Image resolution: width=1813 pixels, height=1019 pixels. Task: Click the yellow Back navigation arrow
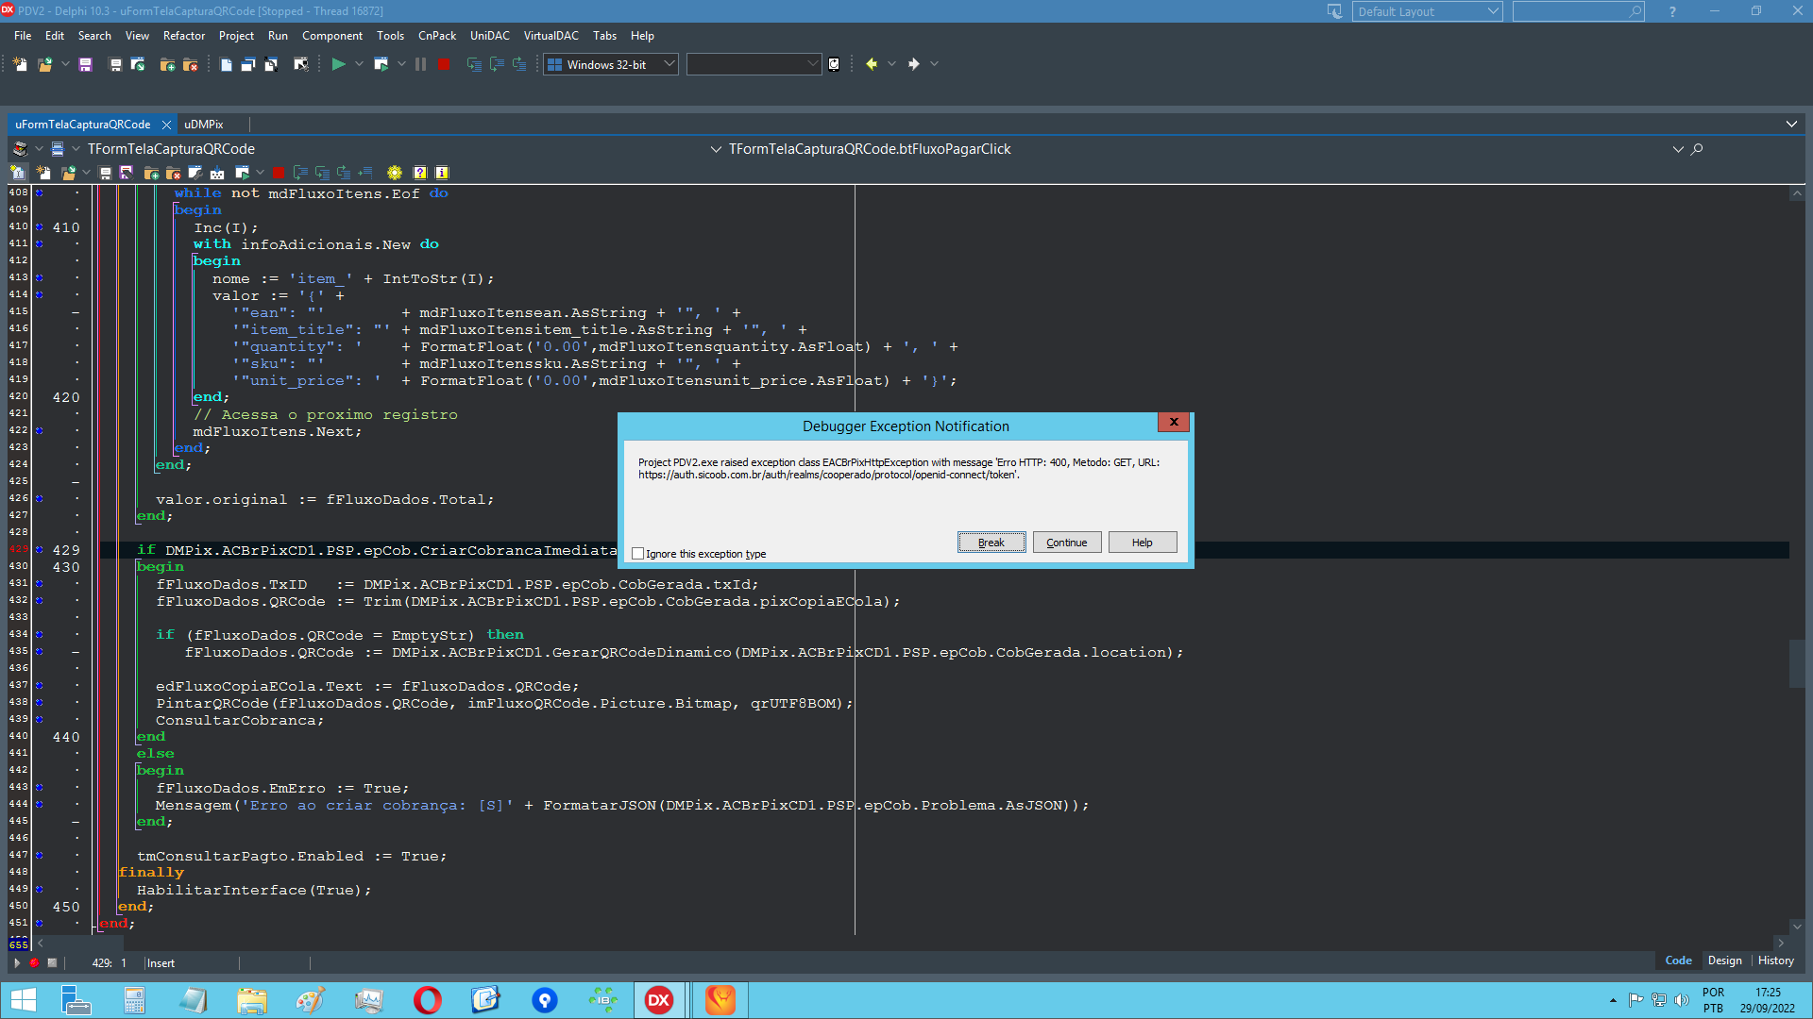point(872,64)
